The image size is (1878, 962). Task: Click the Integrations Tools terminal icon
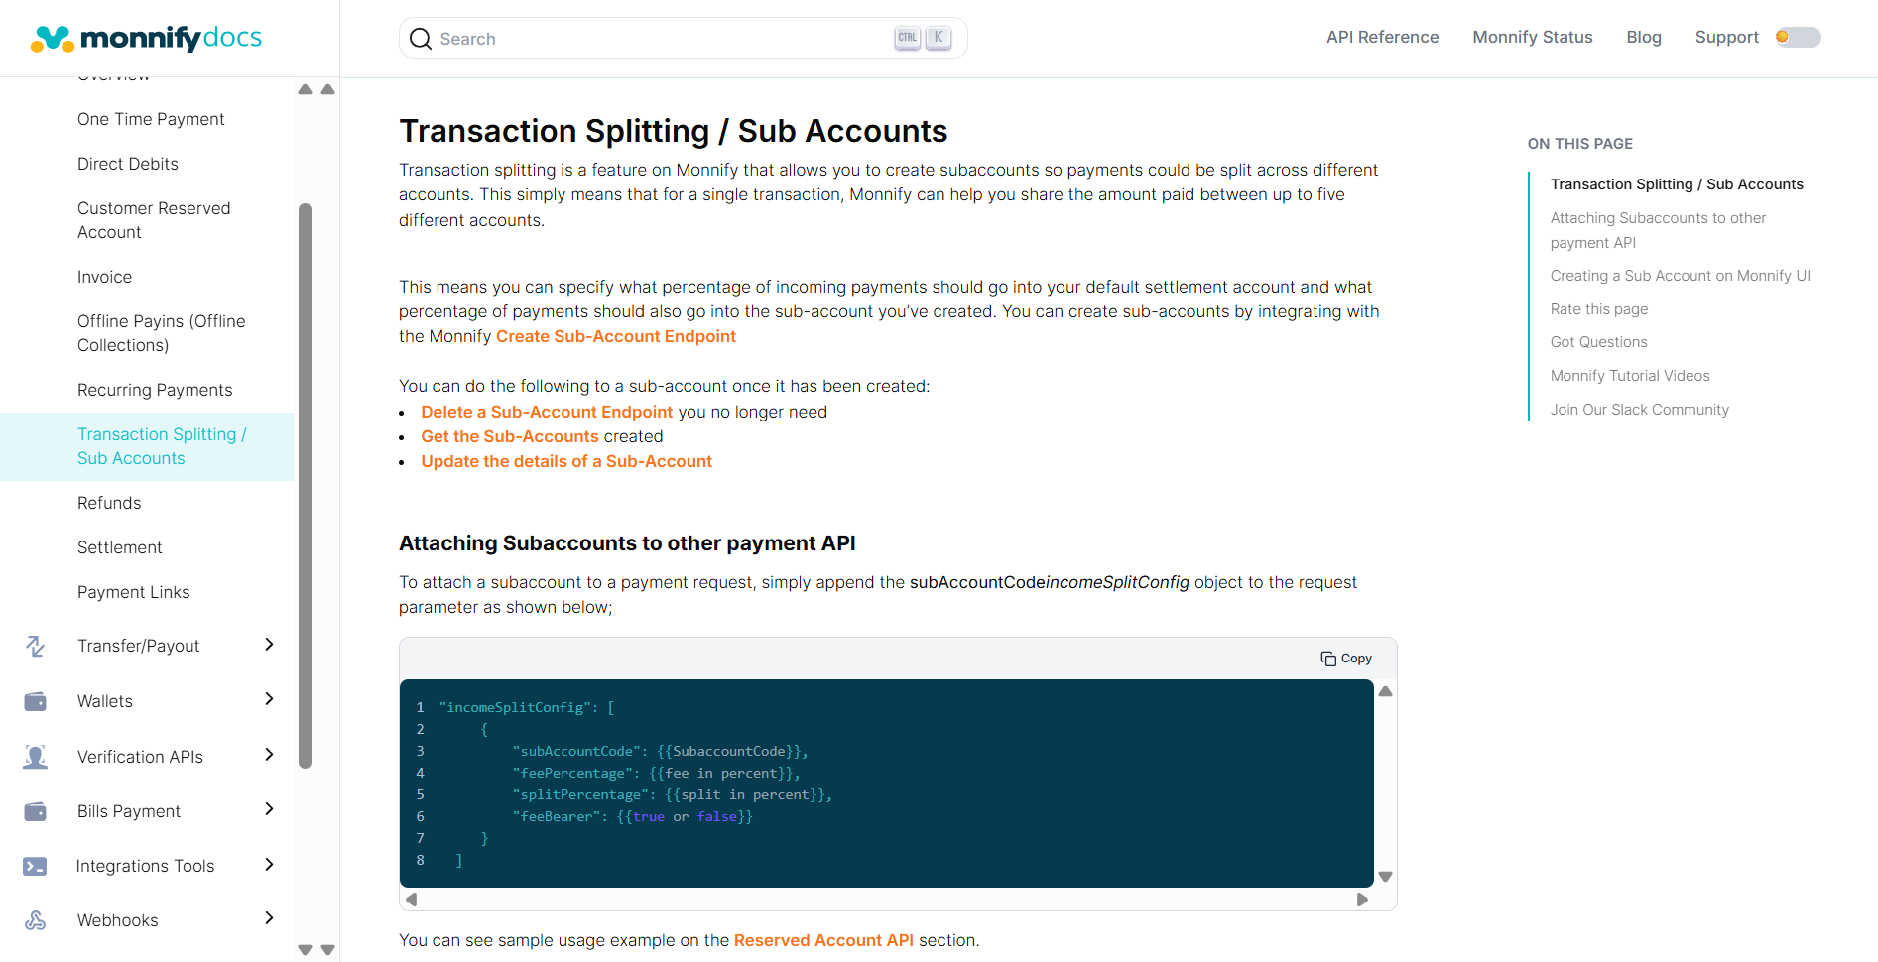[x=36, y=867]
